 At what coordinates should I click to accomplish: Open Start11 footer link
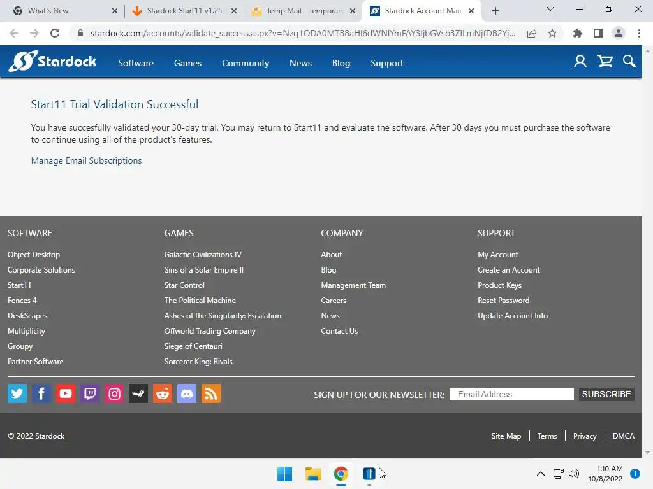coord(19,285)
